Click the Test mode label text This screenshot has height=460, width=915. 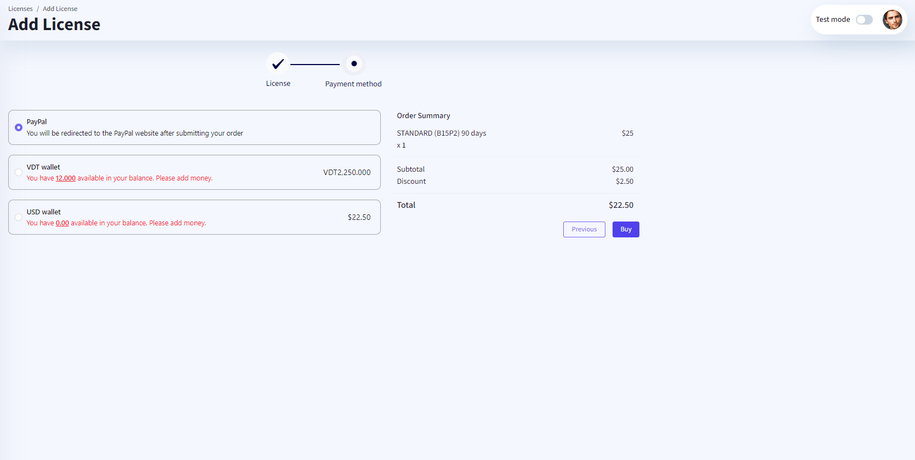pos(833,20)
